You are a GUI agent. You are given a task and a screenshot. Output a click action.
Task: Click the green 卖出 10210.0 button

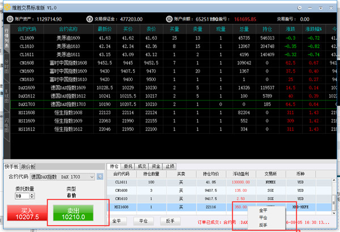pos(73,213)
